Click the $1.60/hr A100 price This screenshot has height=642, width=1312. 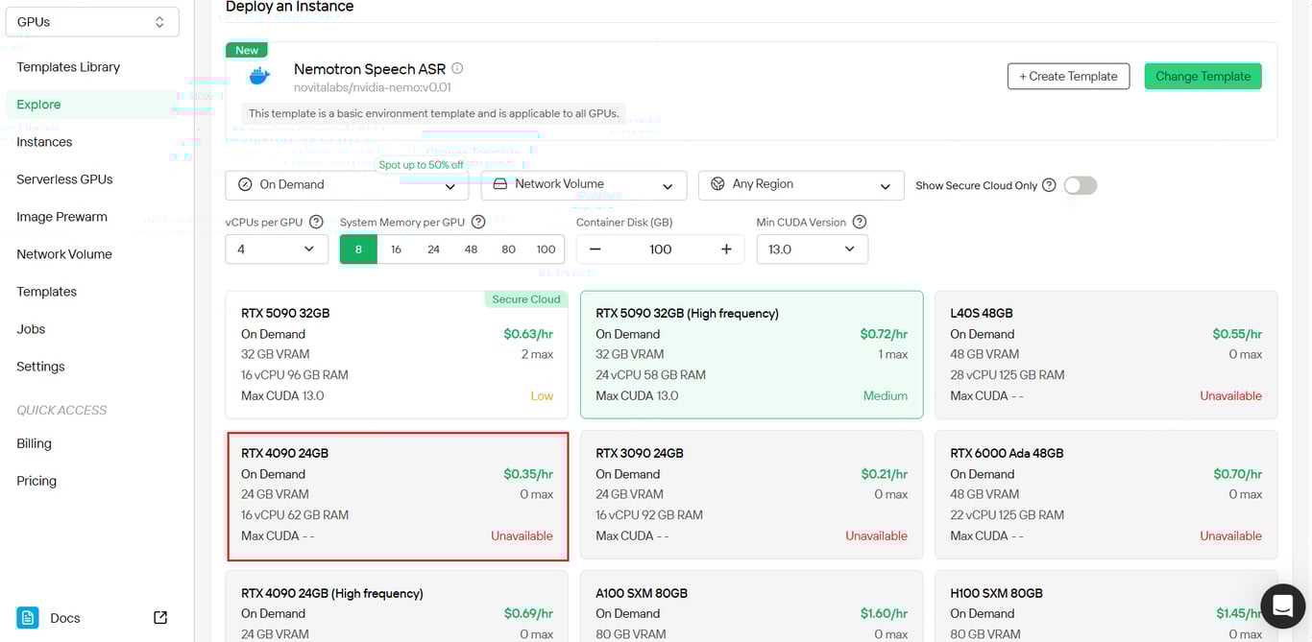(884, 613)
